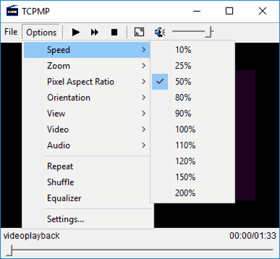Expand the Zoom submenu
Screen dimensions: 280x259
(x=86, y=66)
